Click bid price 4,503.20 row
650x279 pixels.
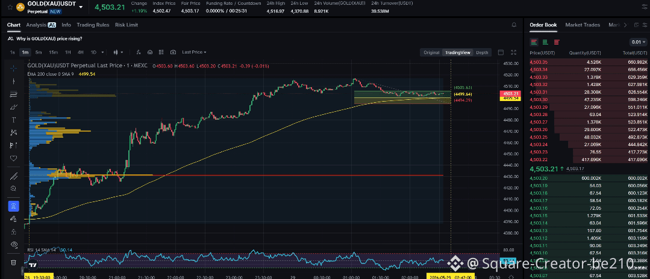[x=588, y=178]
